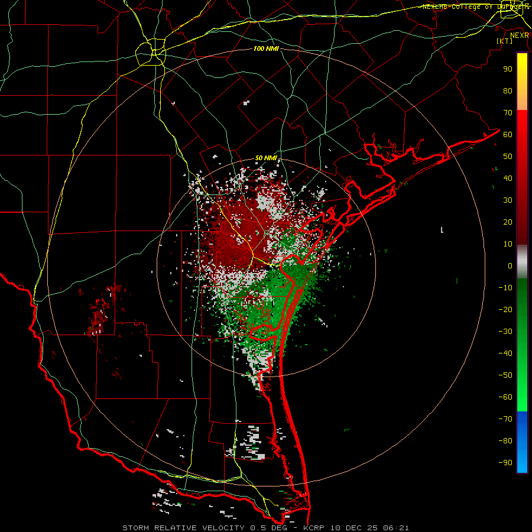Viewport: 532px width, 532px height.
Task: Click the -30 scale label
Action: pos(505,332)
